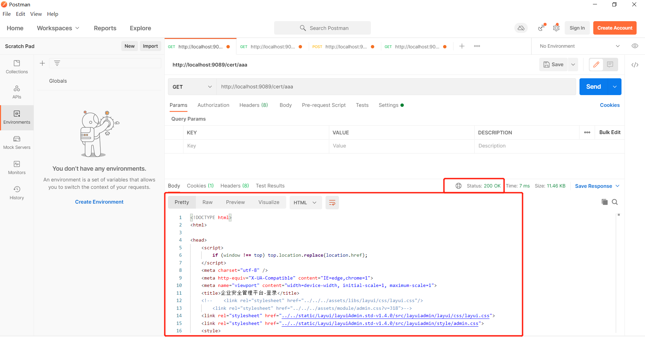Viewport: 645px width, 337px height.
Task: Expand Send button options arrow
Action: 615,87
